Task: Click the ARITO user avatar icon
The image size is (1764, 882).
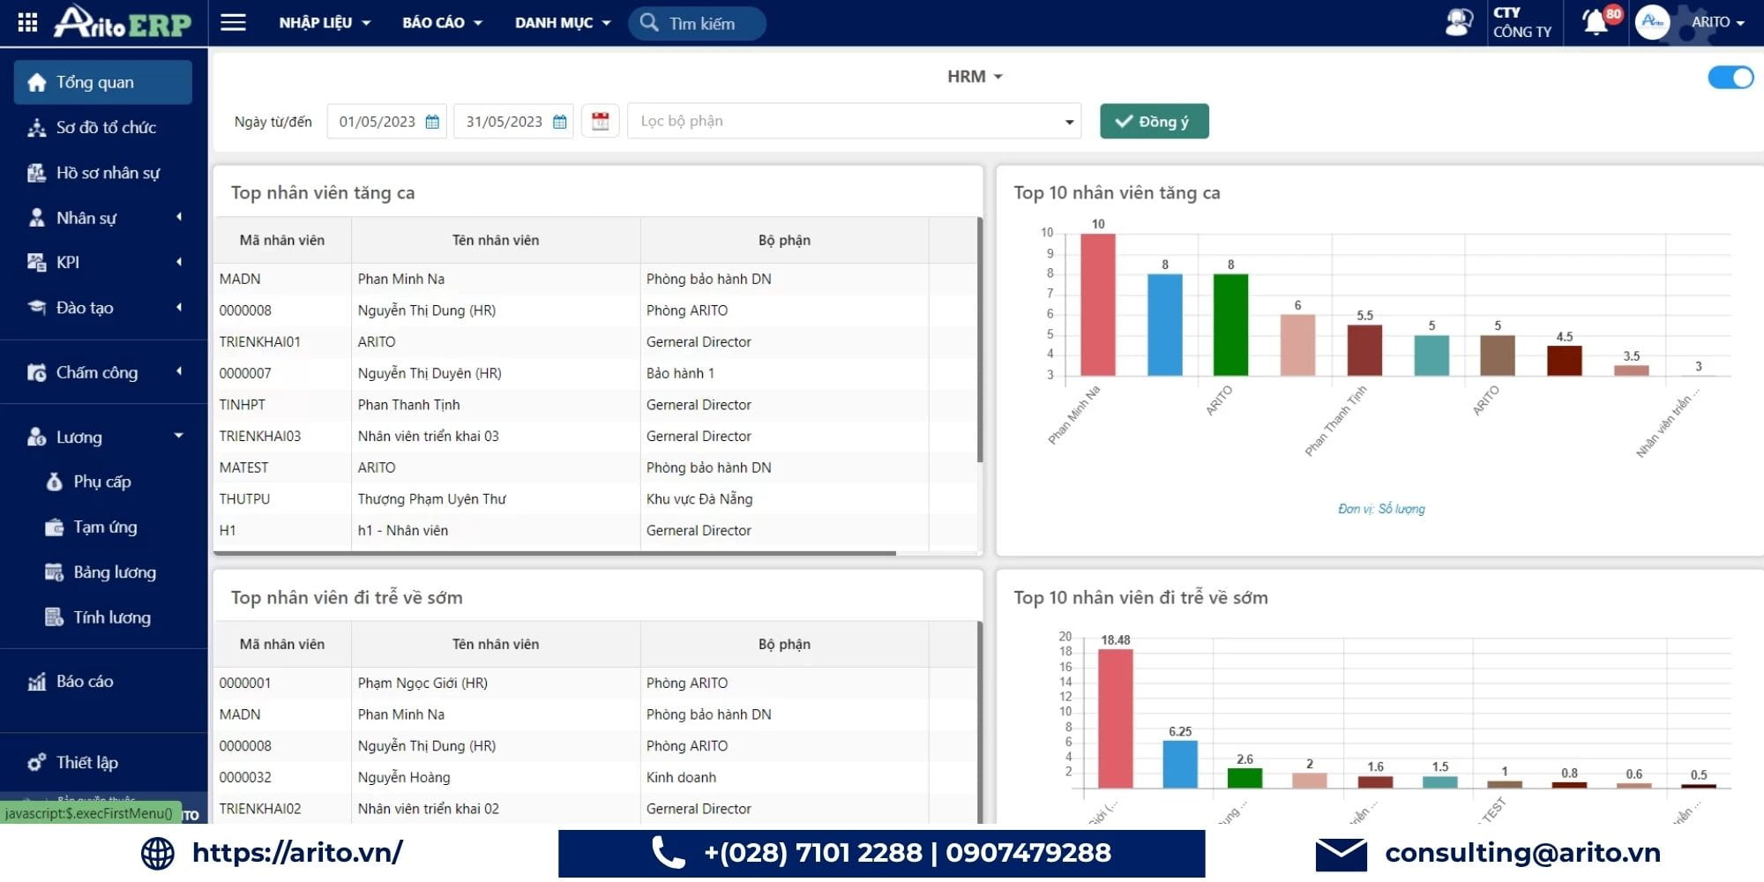Action: pos(1652,22)
